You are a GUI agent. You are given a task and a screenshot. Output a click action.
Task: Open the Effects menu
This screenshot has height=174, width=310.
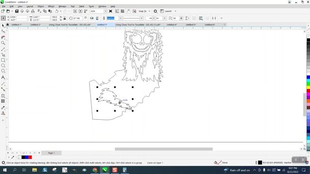point(51,6)
